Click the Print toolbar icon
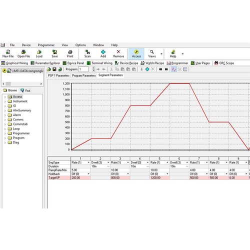 coord(70,53)
